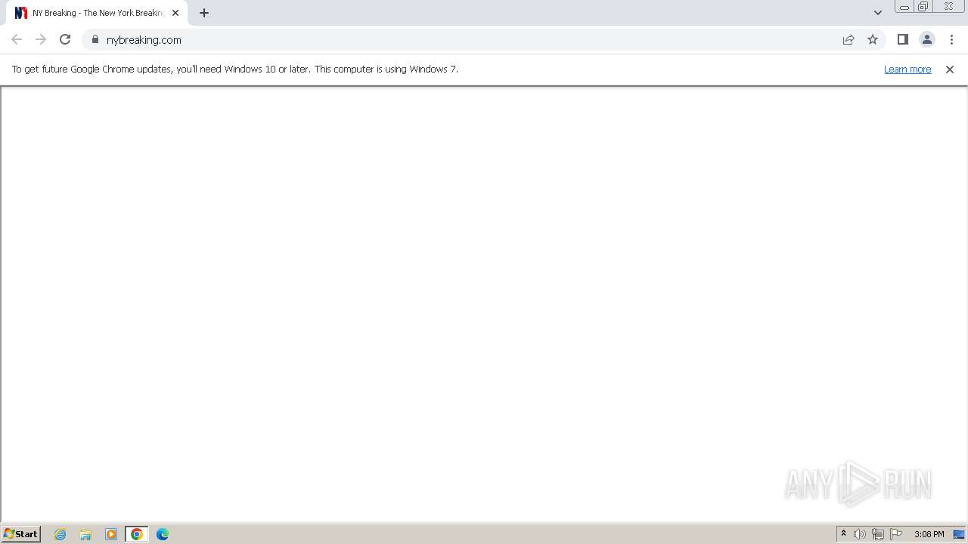This screenshot has height=544, width=968.
Task: Toggle the Chrome side panel
Action: pos(903,39)
